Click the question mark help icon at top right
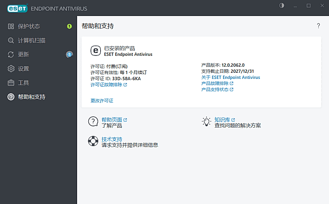The height and width of the screenshot is (204, 329). click(318, 26)
